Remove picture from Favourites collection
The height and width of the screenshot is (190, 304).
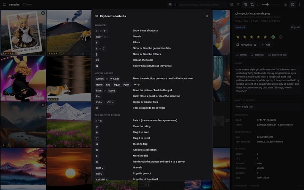255,45
